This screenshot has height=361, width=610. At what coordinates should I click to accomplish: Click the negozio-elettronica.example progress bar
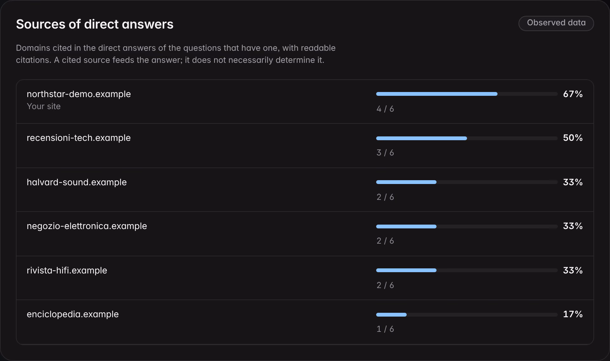coord(467,226)
